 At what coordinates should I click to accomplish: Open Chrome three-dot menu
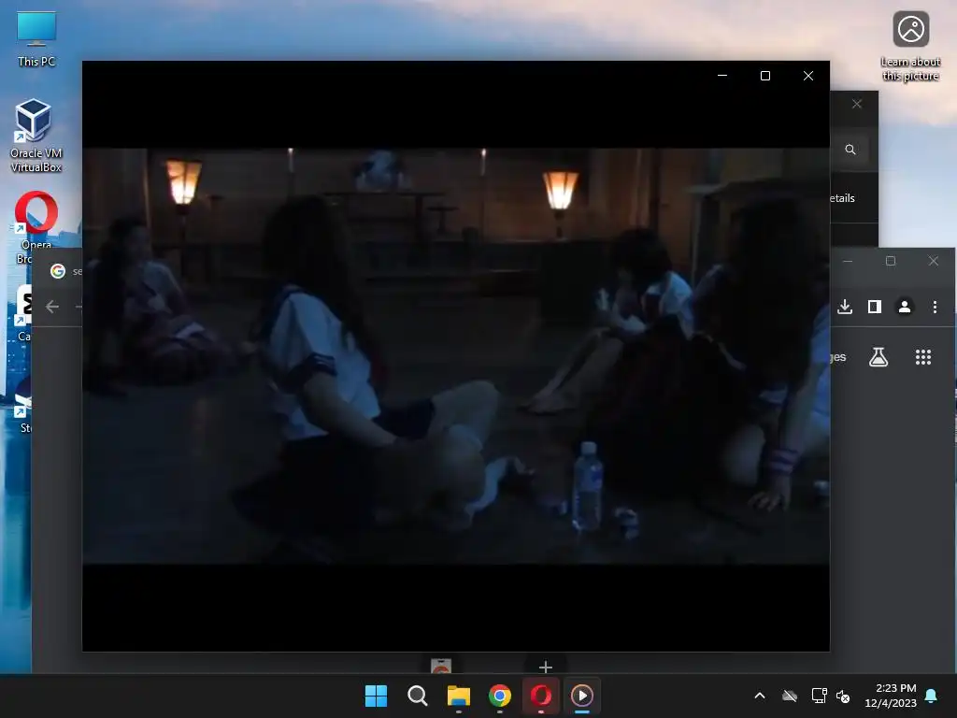[935, 307]
